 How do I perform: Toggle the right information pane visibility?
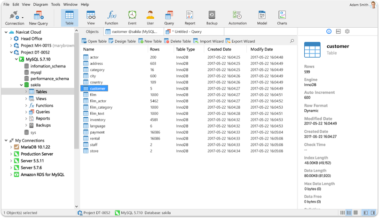(x=373, y=212)
